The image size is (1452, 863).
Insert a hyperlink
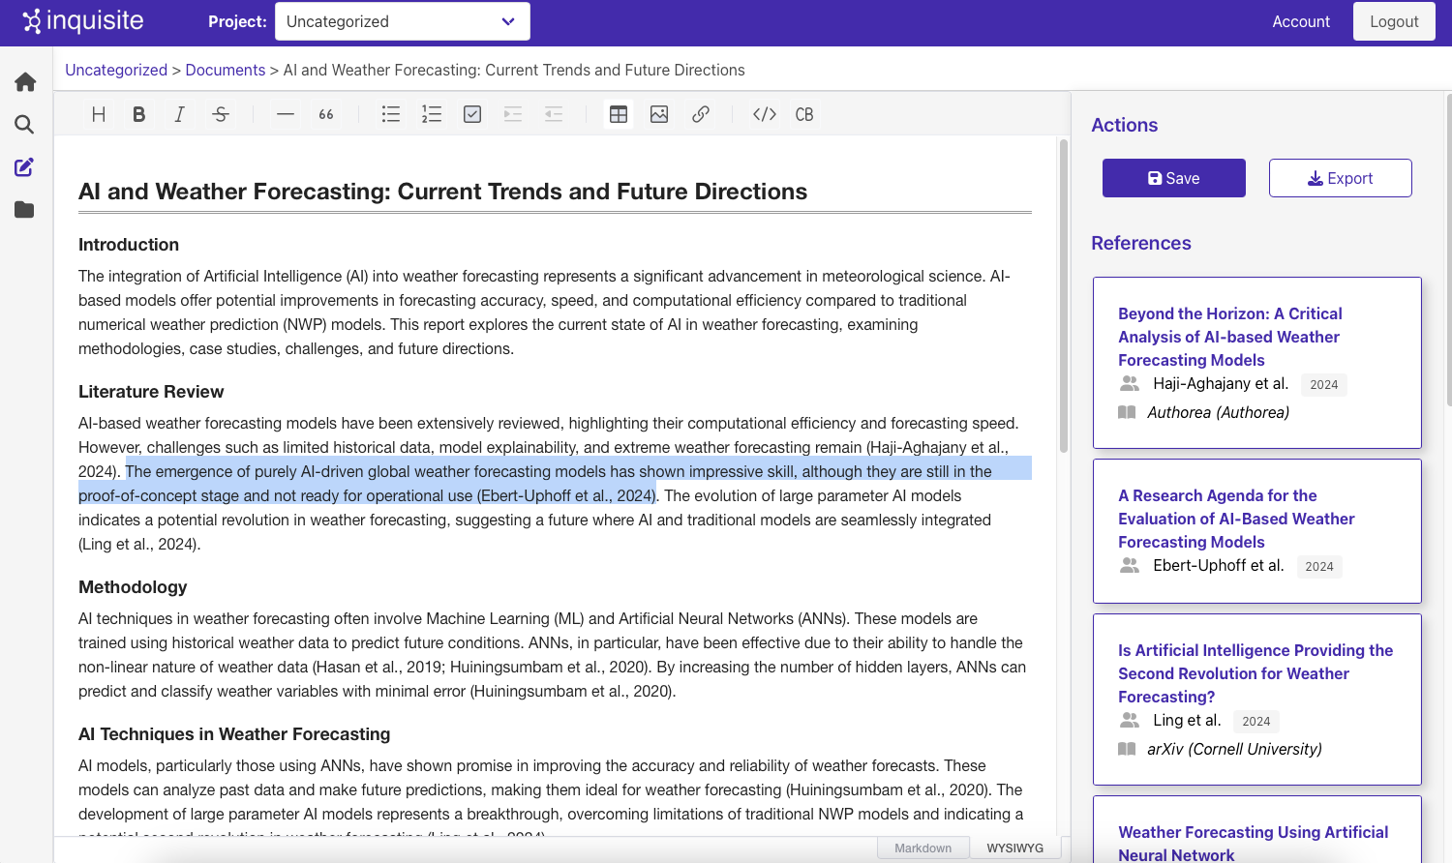point(701,114)
